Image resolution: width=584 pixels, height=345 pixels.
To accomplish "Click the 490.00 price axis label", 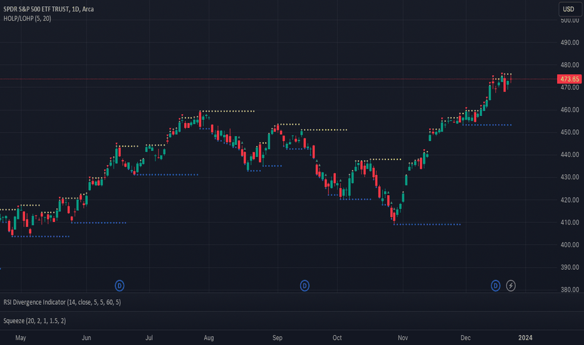I will [570, 43].
